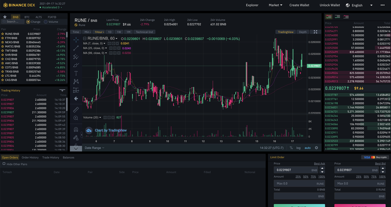The height and width of the screenshot is (207, 391).
Task: Select the pitchfork drawing tool
Action: click(x=76, y=57)
